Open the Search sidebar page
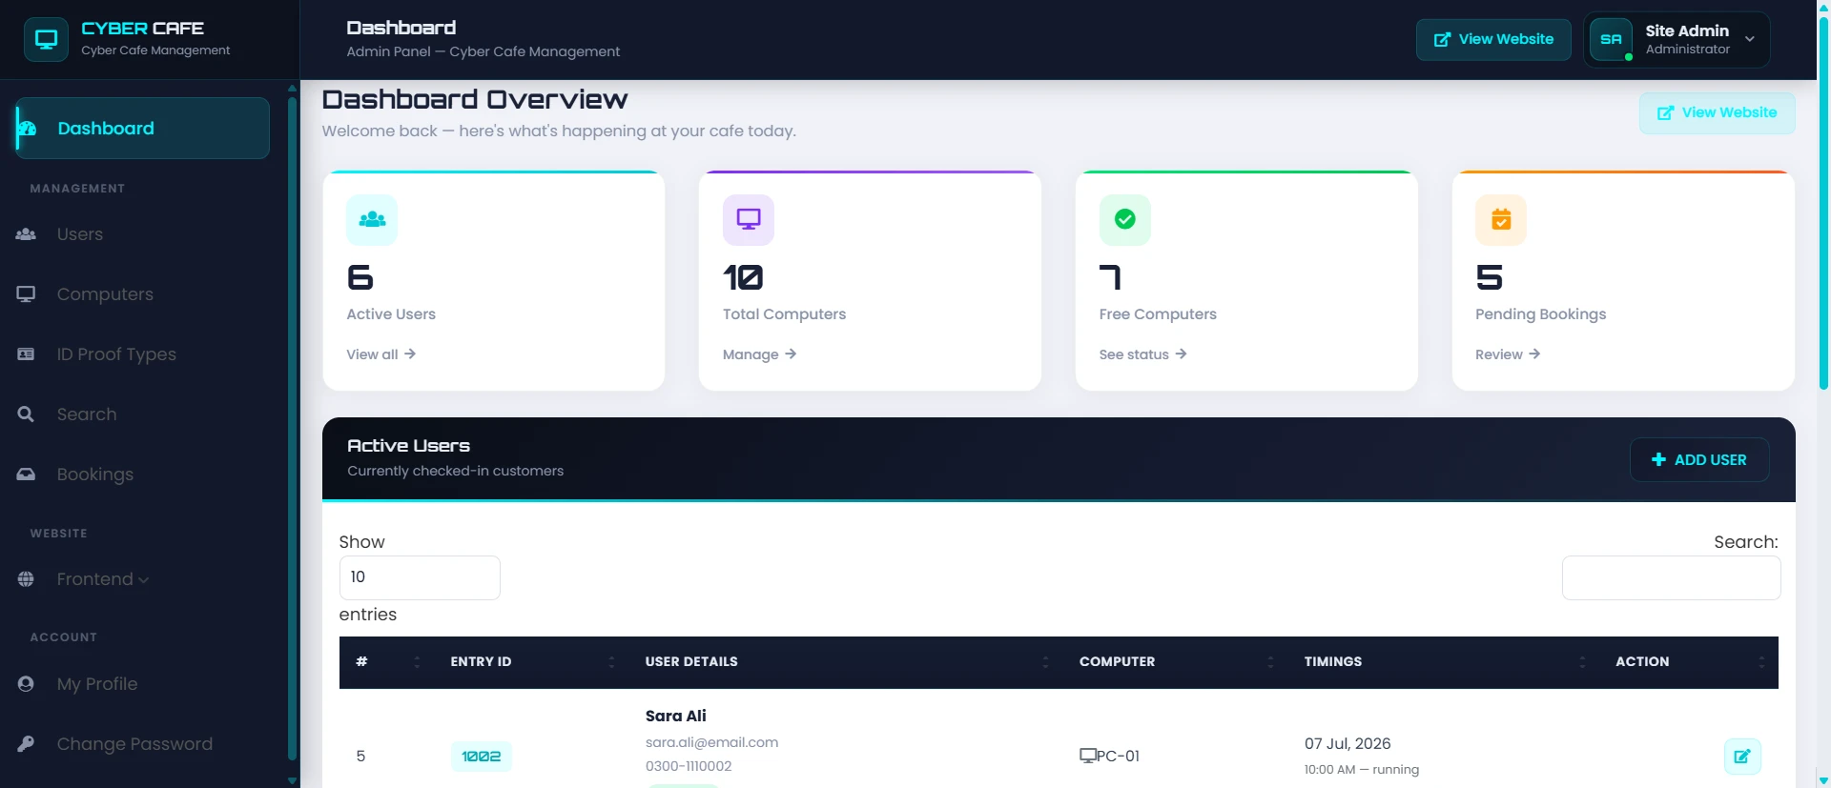The image size is (1831, 788). [x=87, y=414]
